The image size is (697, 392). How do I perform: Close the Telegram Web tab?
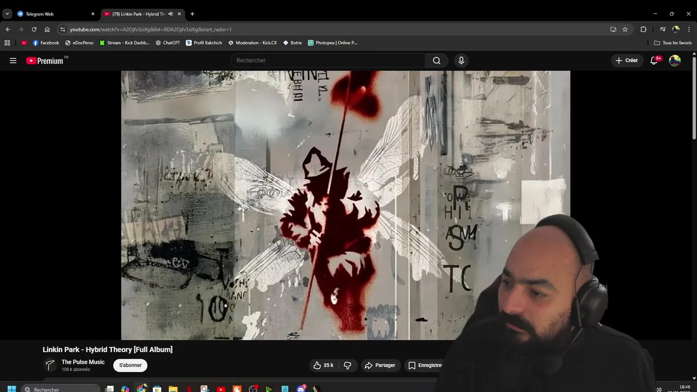[93, 14]
